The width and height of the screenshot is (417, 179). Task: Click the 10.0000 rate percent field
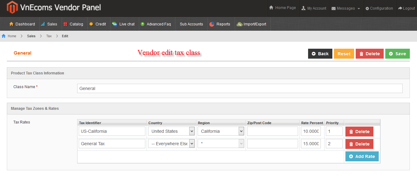pyautogui.click(x=311, y=131)
